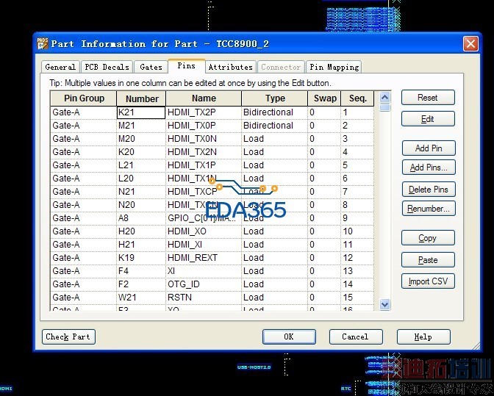494x396 pixels.
Task: Select the HDMI_TX0P name cell
Action: [204, 126]
